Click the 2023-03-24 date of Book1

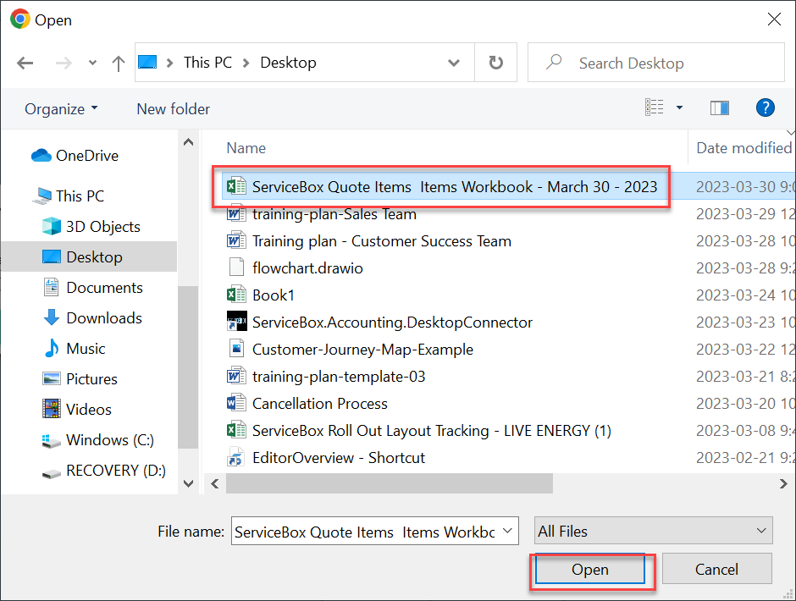pos(745,295)
